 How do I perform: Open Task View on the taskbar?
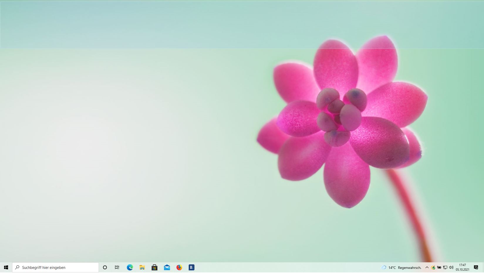pos(117,267)
